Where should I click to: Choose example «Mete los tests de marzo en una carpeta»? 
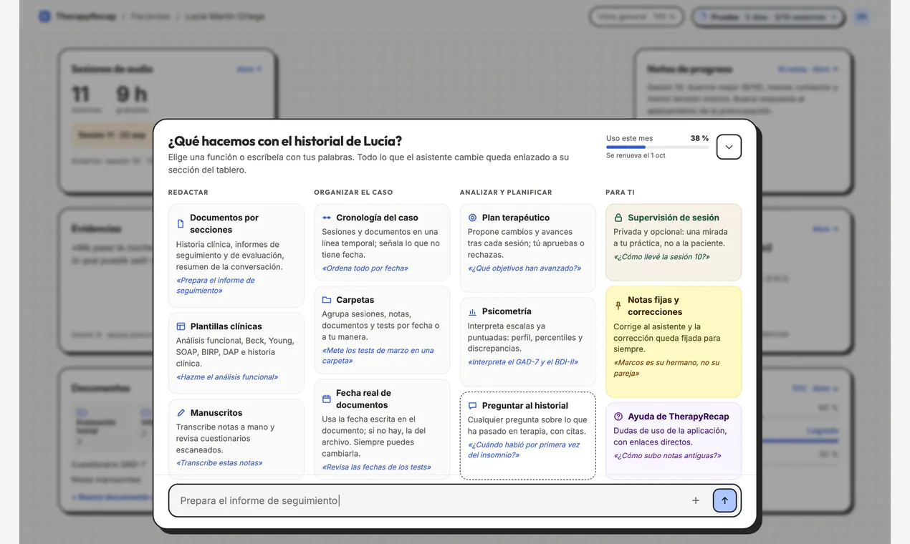378,356
